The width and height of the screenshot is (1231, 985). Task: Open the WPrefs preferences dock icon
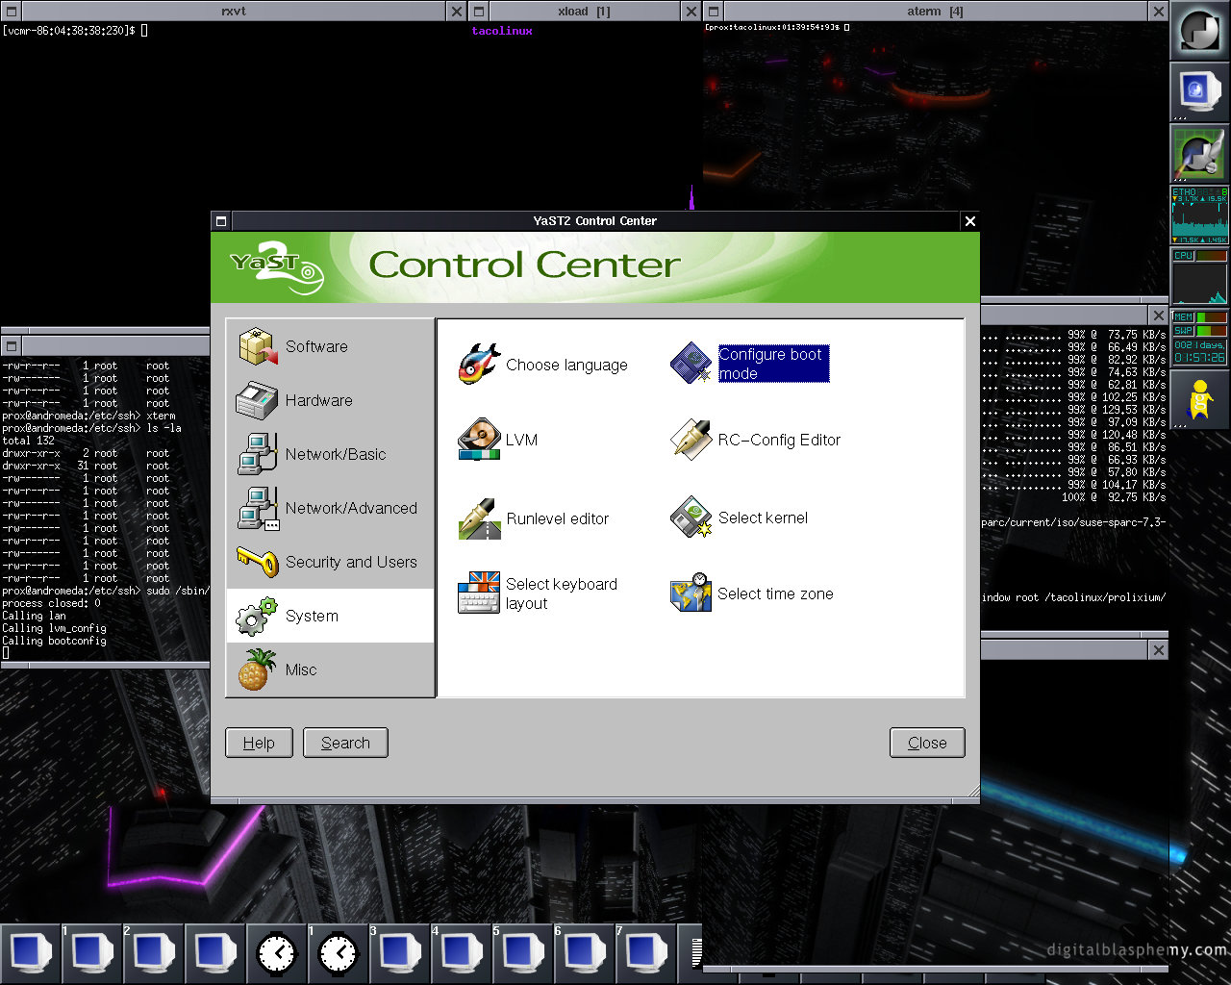tap(1199, 153)
